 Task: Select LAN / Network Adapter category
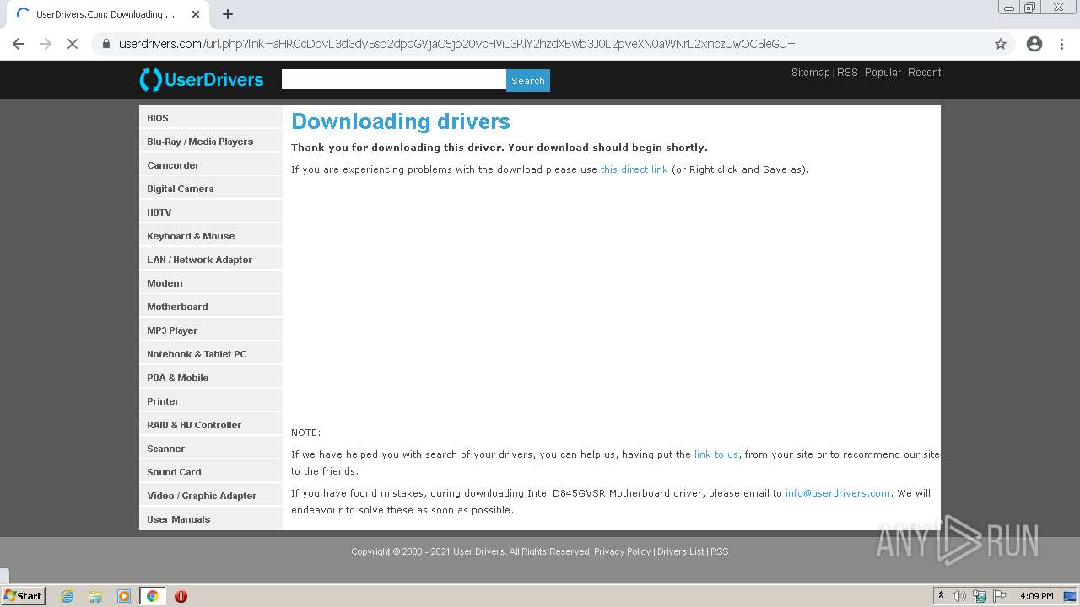(x=211, y=260)
